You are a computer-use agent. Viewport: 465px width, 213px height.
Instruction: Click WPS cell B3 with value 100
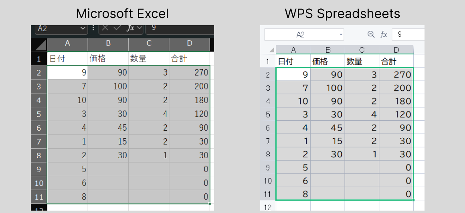(328, 88)
